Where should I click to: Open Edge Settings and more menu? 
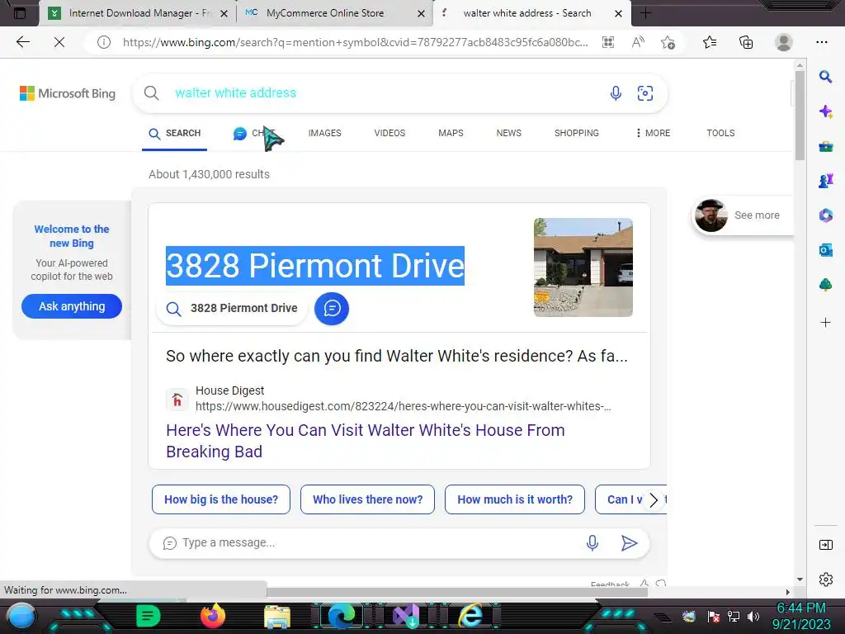tap(822, 42)
